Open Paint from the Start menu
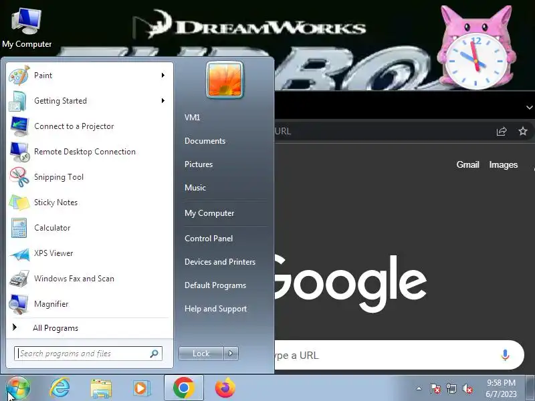 [x=90, y=76]
